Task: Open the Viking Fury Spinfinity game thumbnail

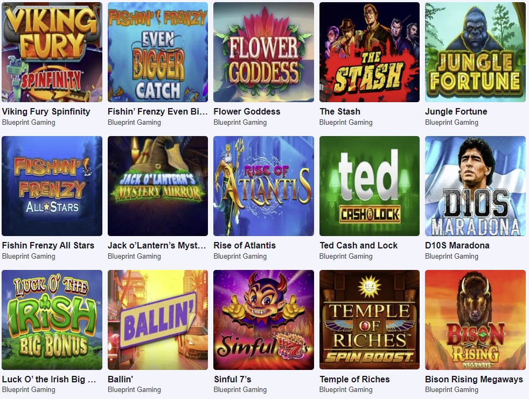Action: [52, 52]
